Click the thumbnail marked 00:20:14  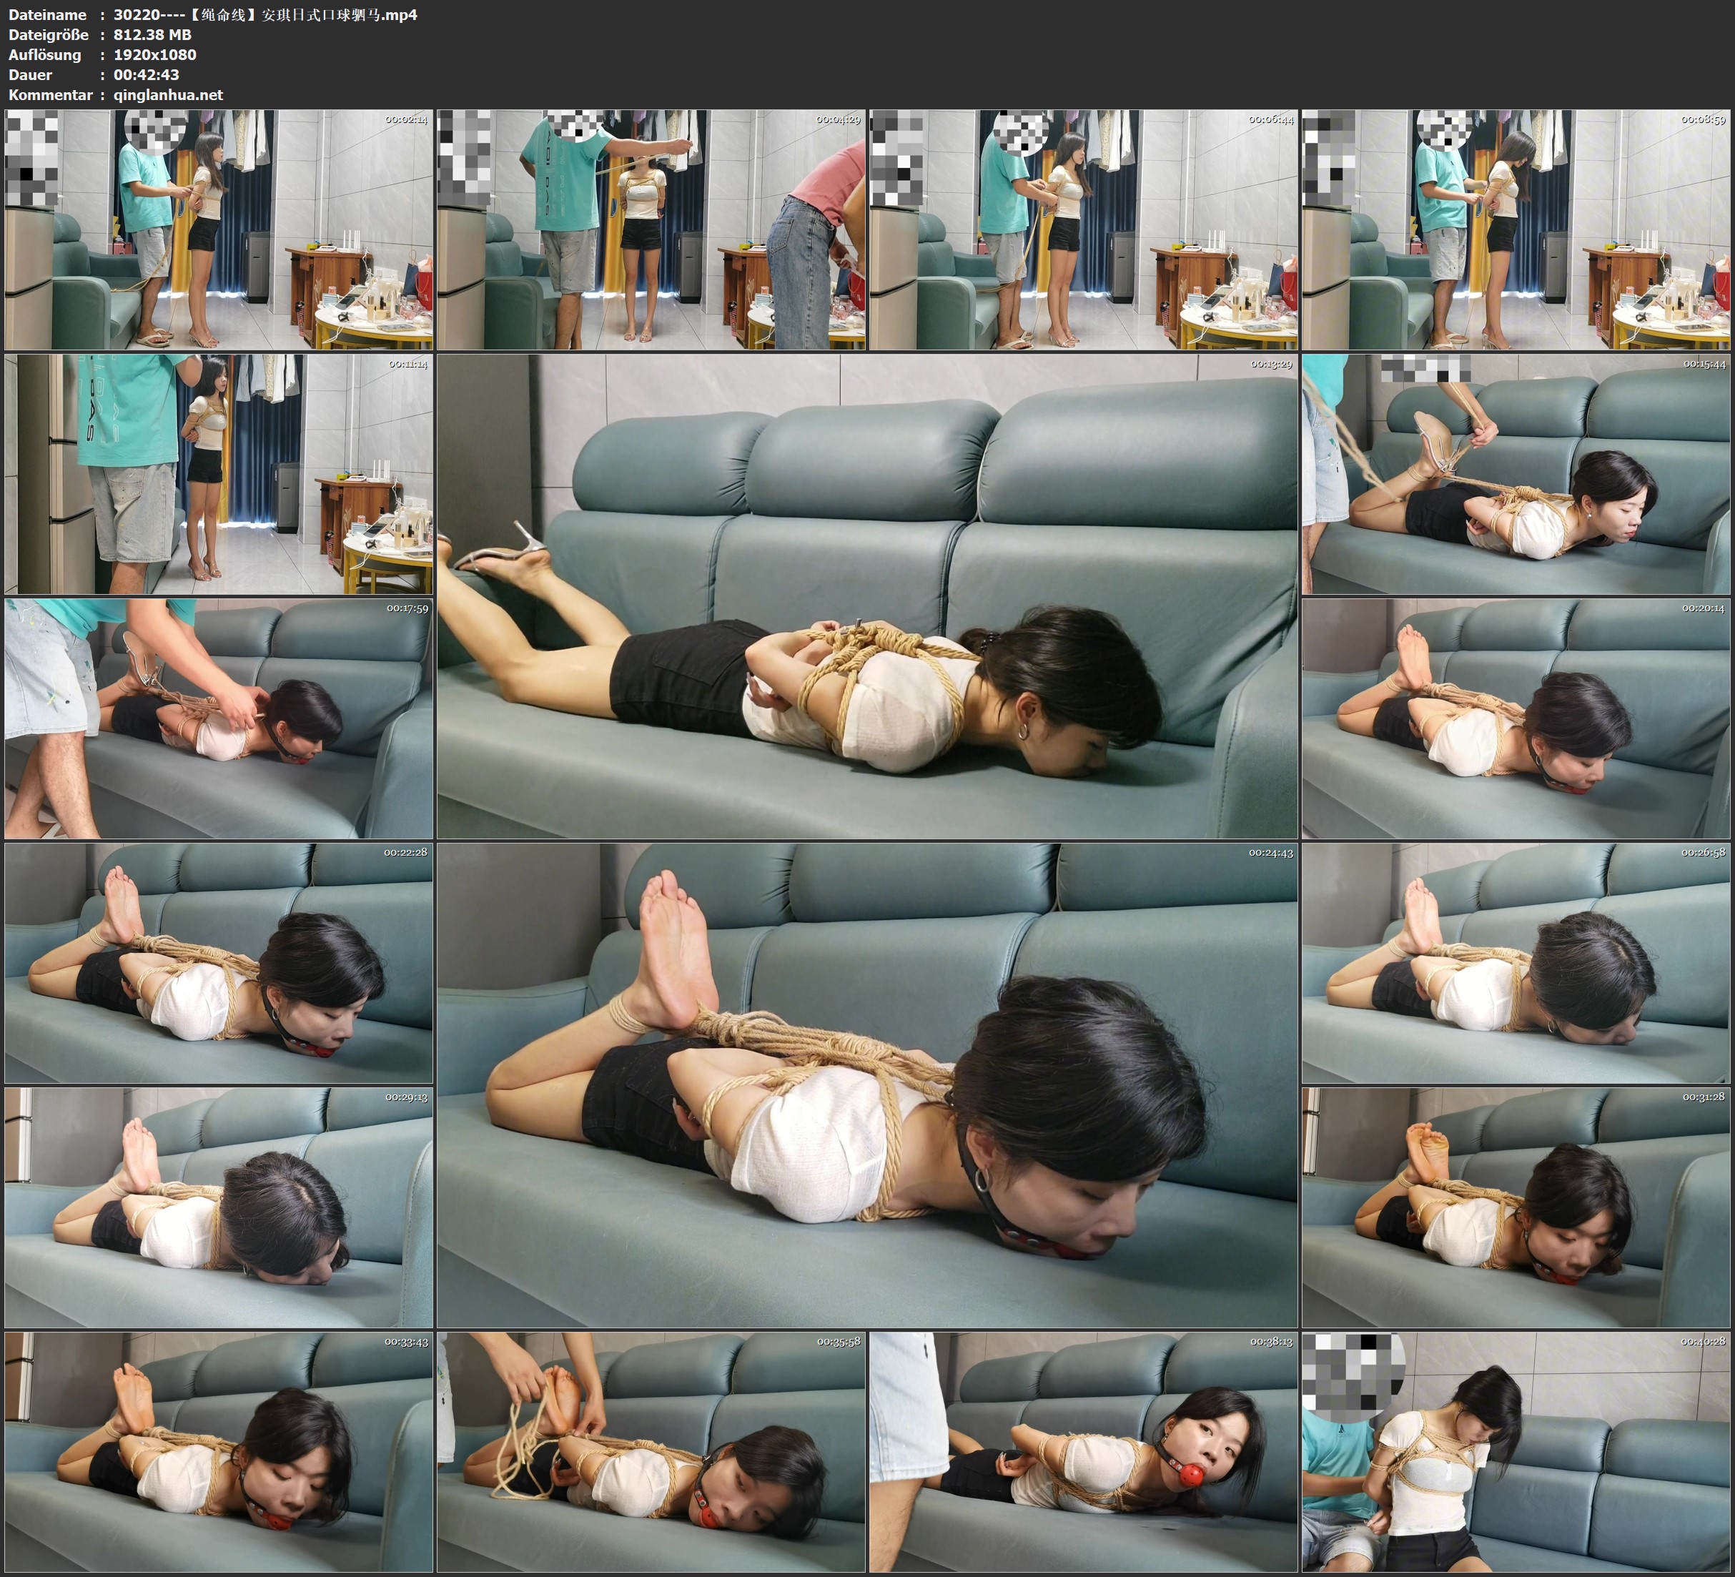click(x=1516, y=718)
